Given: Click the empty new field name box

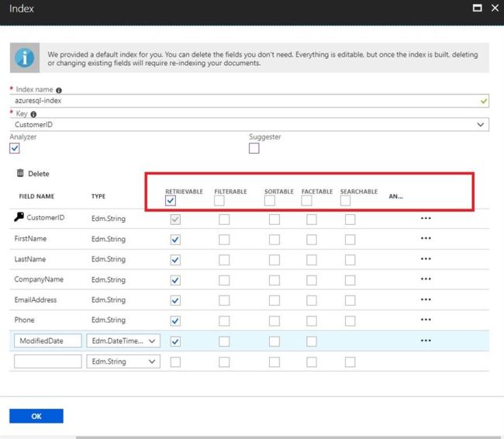Looking at the screenshot, I should (48, 361).
